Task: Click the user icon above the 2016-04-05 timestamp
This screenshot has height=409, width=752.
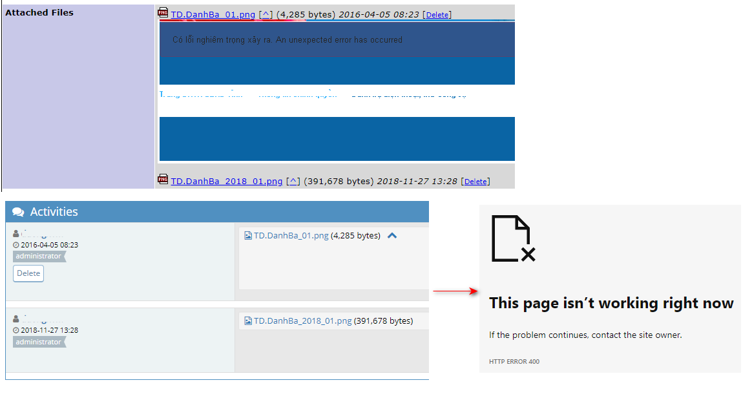Action: (x=16, y=234)
